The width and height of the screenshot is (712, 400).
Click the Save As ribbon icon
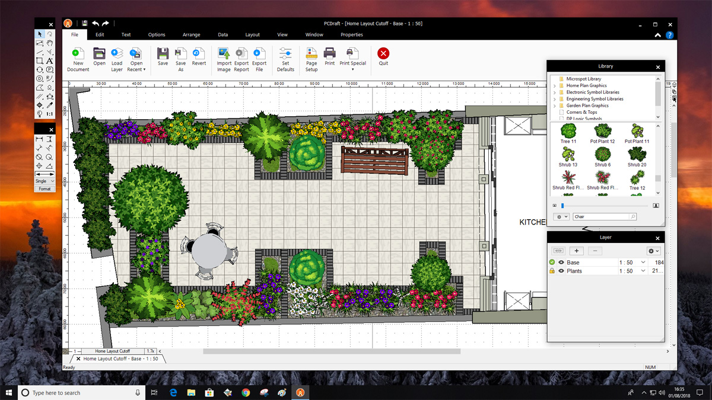coord(181,54)
